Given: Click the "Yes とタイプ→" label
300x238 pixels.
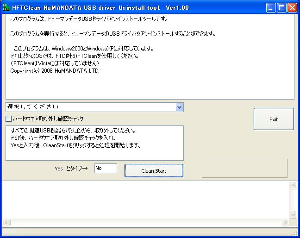Looking at the screenshot, I should (71, 169).
